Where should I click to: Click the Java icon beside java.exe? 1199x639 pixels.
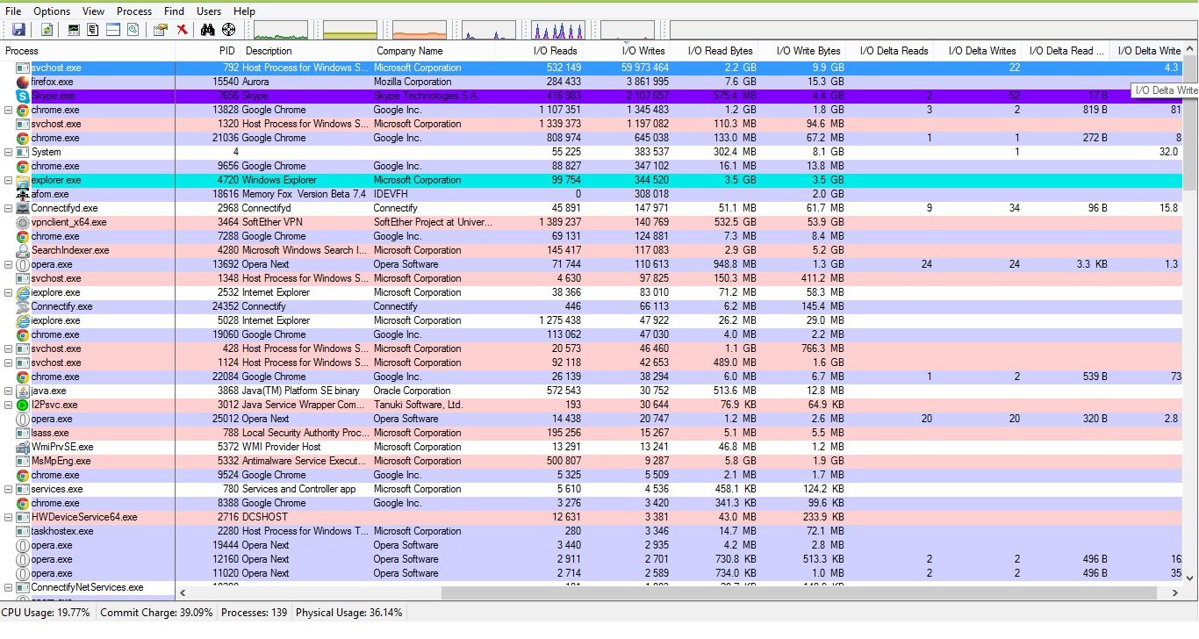[23, 391]
